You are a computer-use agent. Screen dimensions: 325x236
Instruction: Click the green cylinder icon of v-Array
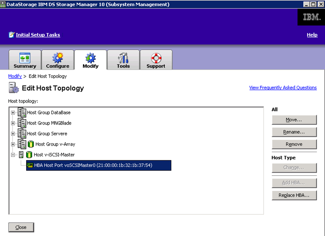click(x=30, y=144)
